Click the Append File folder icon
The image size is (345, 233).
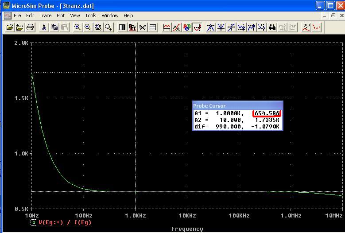(20, 27)
